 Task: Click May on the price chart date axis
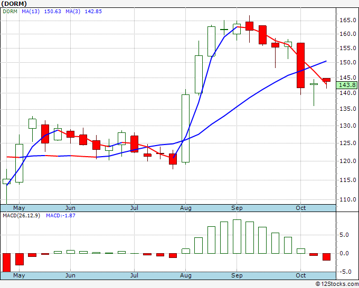coord(19,208)
